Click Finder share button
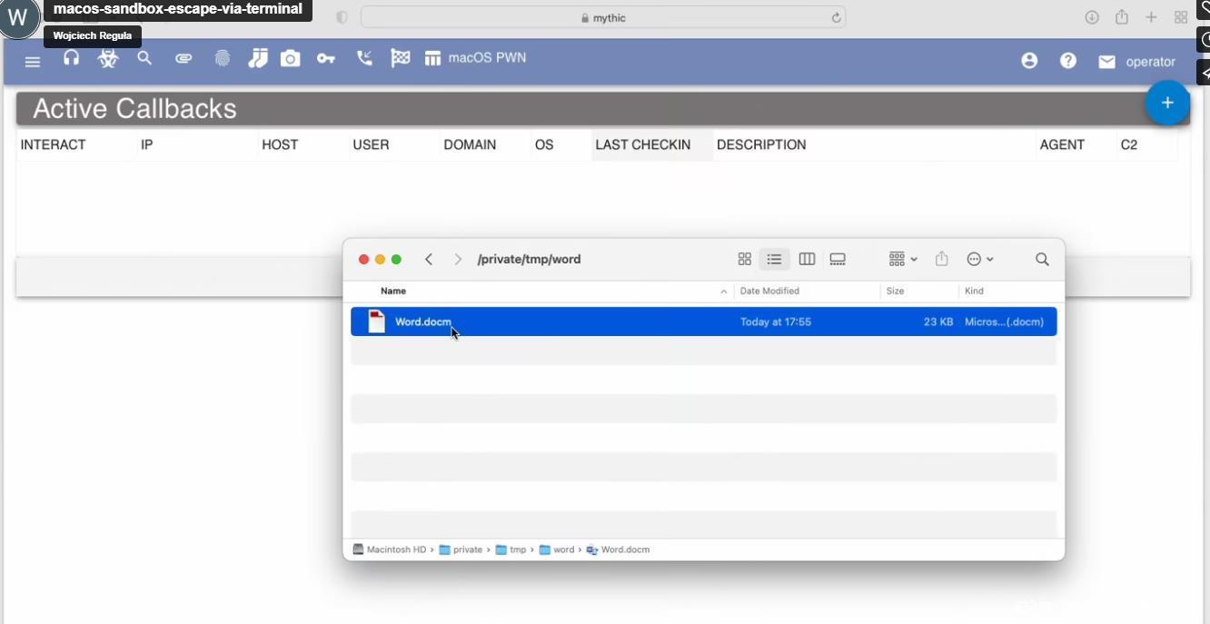Image resolution: width=1210 pixels, height=624 pixels. tap(942, 259)
